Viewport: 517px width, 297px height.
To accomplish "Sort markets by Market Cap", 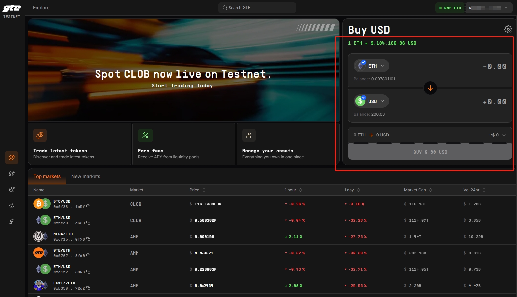I will [431, 190].
